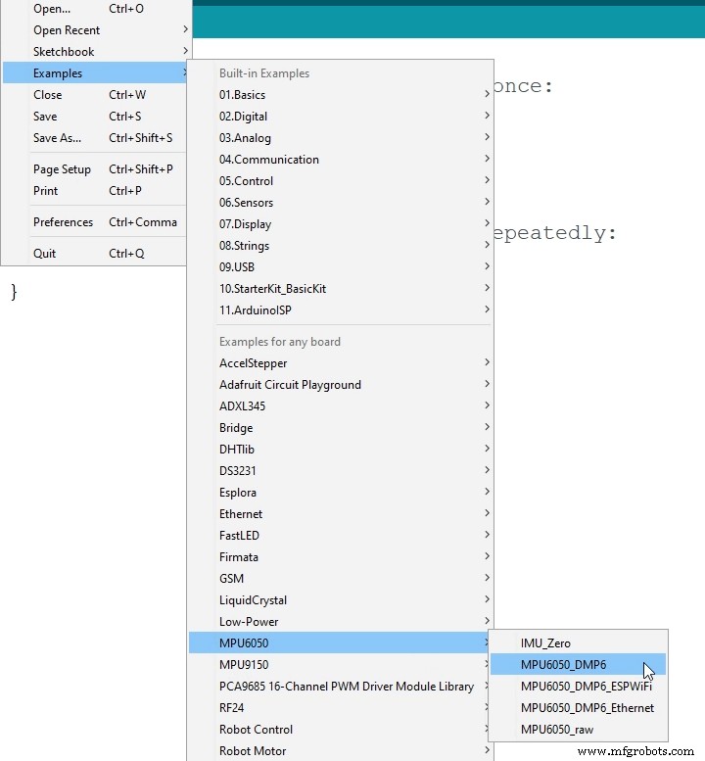Open MPU9150 library examples
The image size is (705, 761).
339,664
